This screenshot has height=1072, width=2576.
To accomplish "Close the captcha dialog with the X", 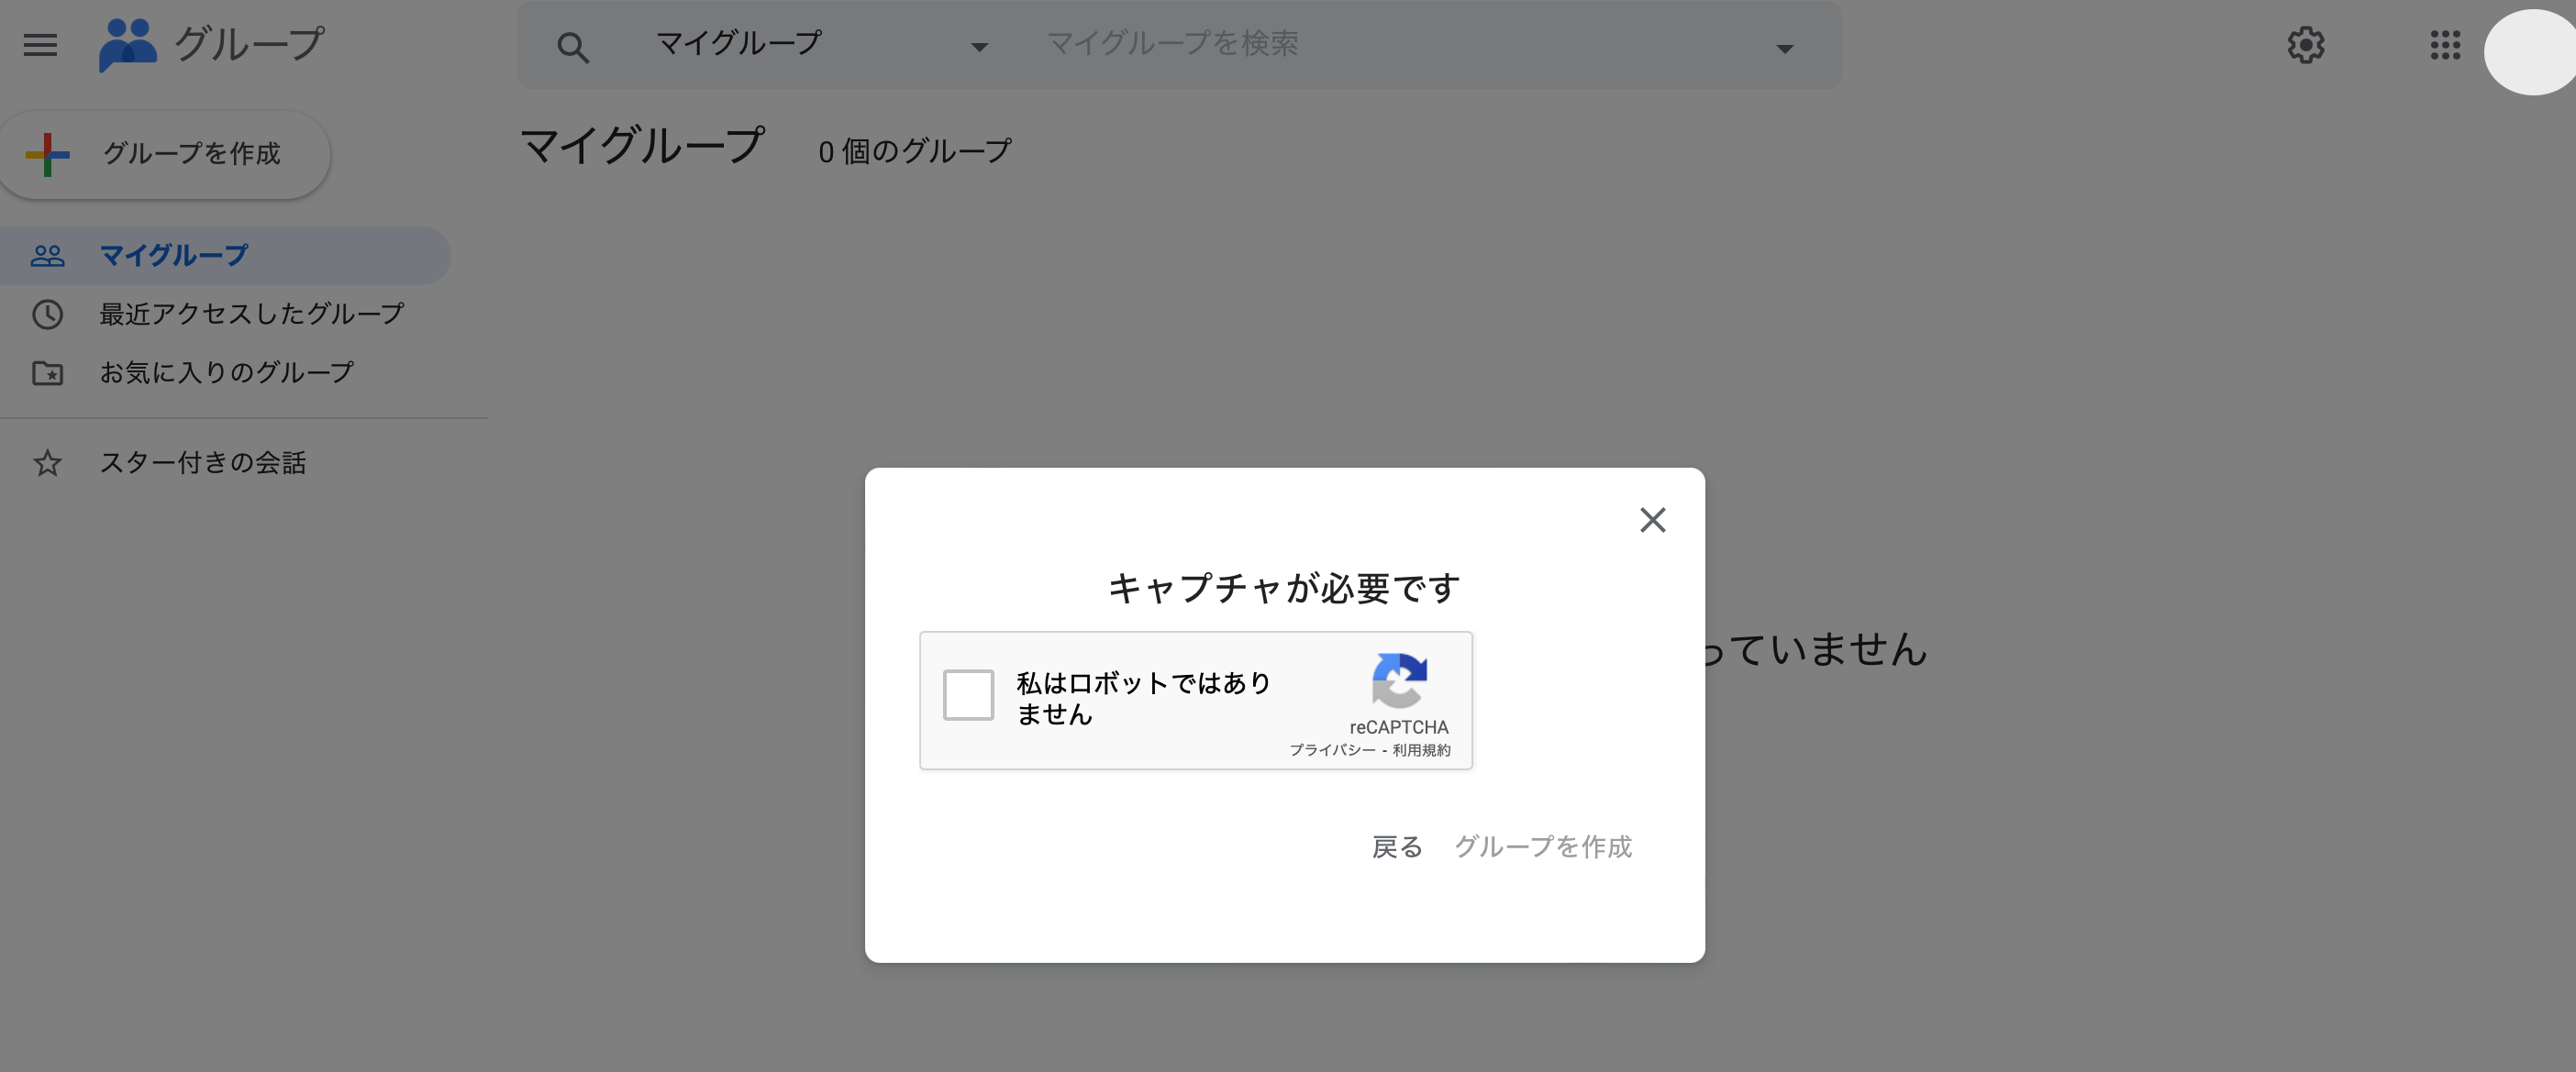I will click(x=1652, y=520).
